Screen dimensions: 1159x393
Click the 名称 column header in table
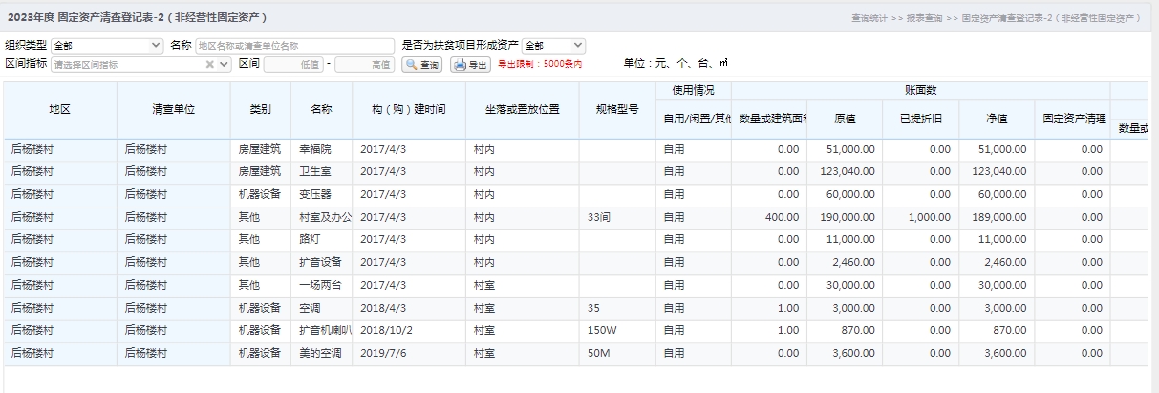click(321, 110)
